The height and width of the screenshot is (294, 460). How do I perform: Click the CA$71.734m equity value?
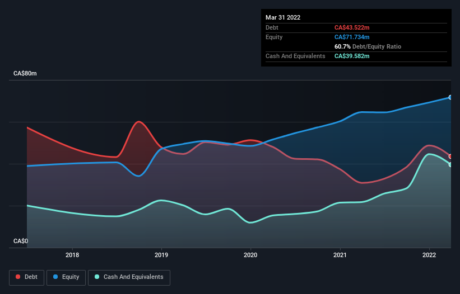pos(352,37)
